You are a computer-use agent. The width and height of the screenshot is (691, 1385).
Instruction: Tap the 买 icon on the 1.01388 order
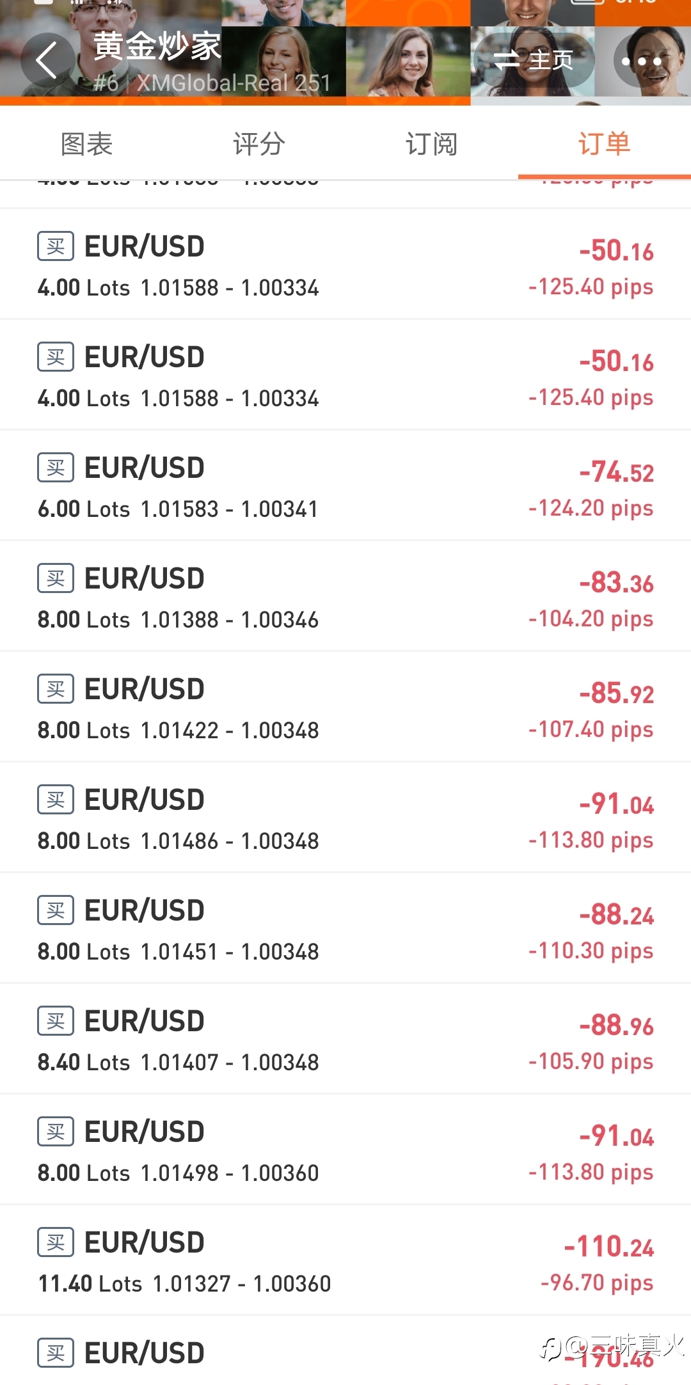56,578
